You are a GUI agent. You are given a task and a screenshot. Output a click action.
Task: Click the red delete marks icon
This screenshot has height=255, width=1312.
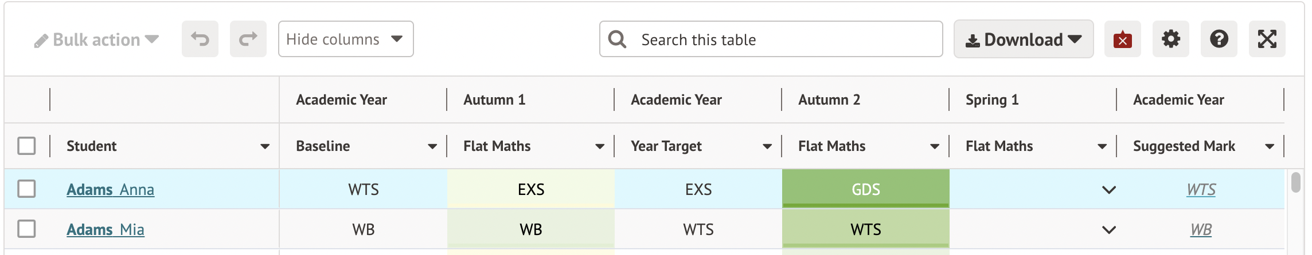(1122, 39)
